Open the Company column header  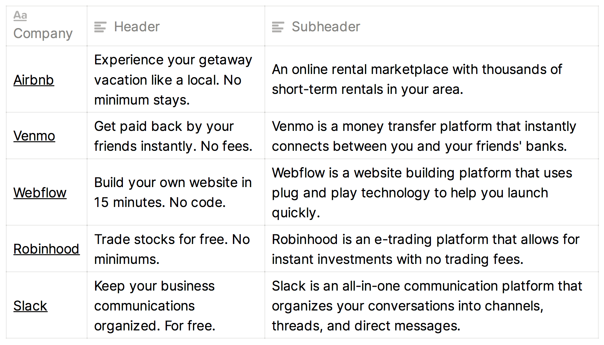pos(43,33)
